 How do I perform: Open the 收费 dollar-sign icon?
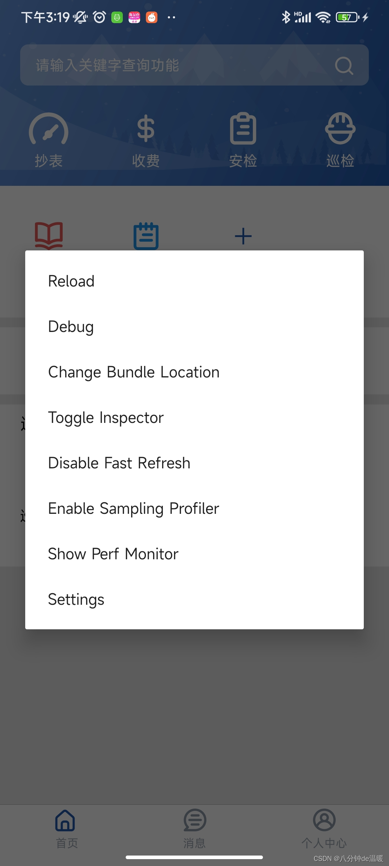(x=146, y=128)
